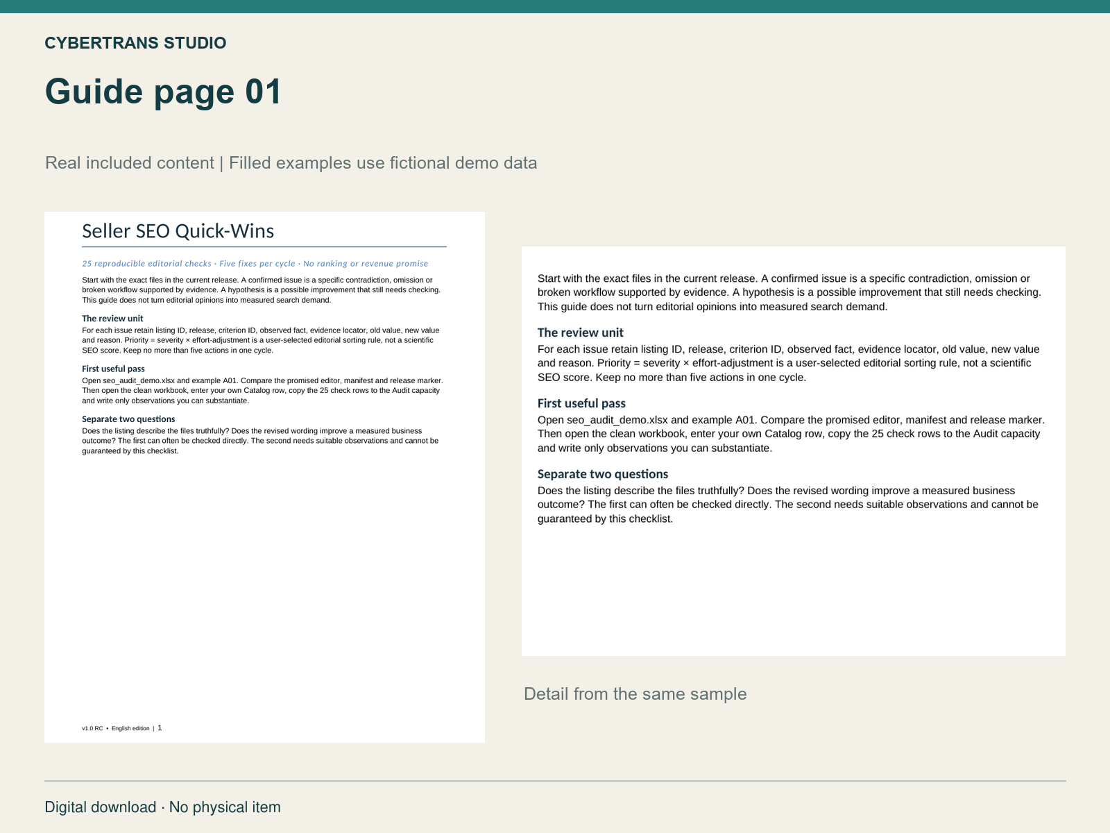
Task: Click the 'v1.0 RC • English edition' footer
Action: tap(121, 728)
